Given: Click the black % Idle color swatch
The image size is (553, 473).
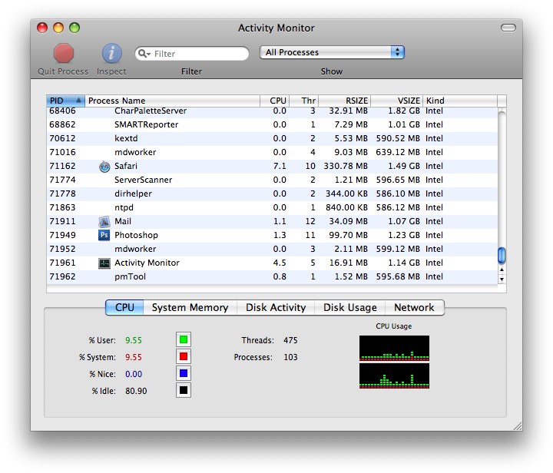Looking at the screenshot, I should pyautogui.click(x=184, y=390).
